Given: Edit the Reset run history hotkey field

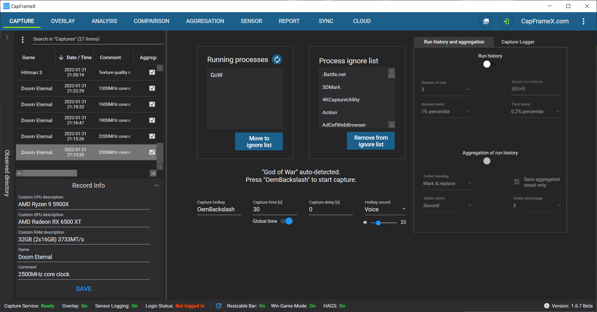Looking at the screenshot, I should [535, 89].
